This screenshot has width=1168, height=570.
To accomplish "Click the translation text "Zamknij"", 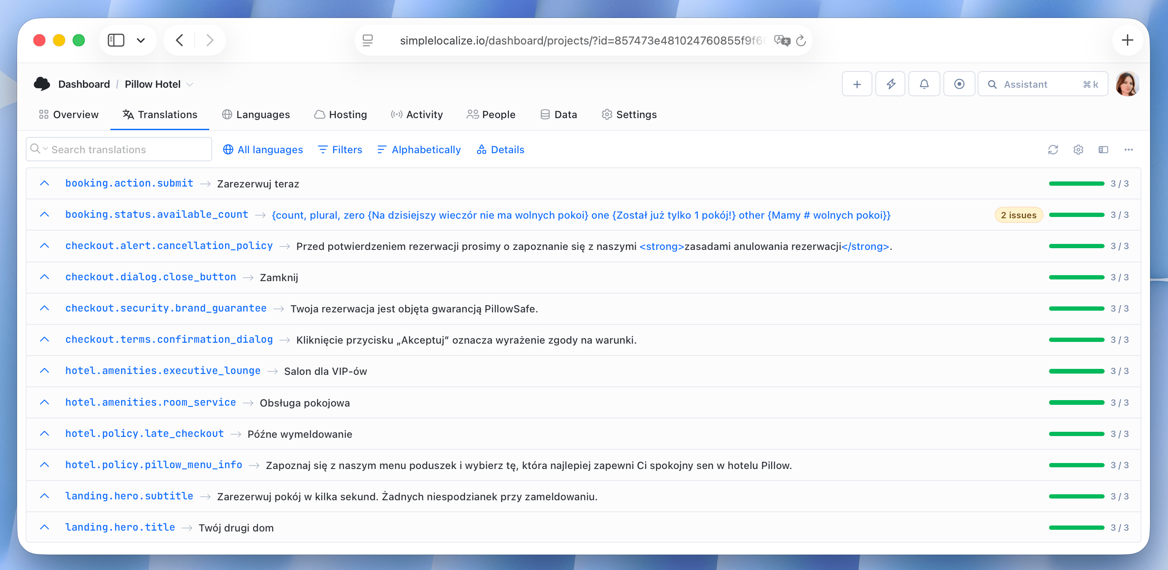I will pos(279,278).
